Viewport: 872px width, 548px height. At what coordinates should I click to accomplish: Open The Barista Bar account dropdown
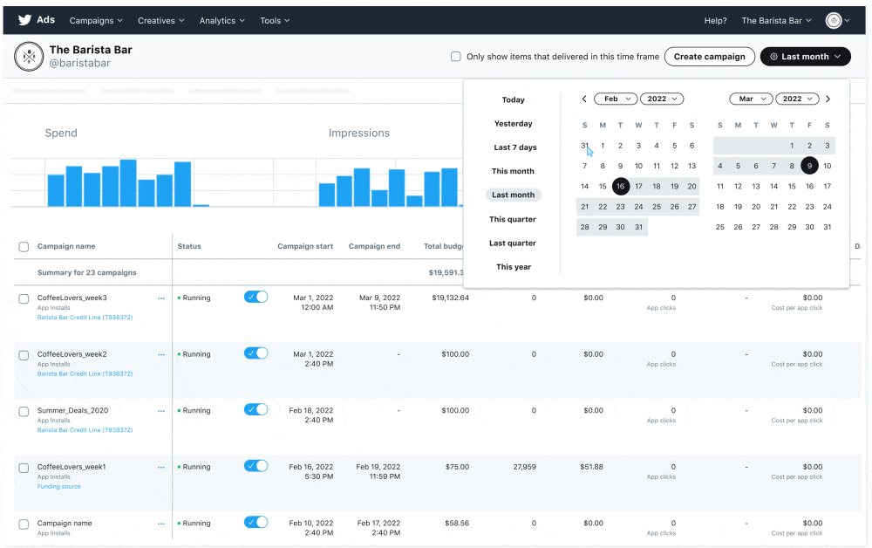[x=776, y=21]
